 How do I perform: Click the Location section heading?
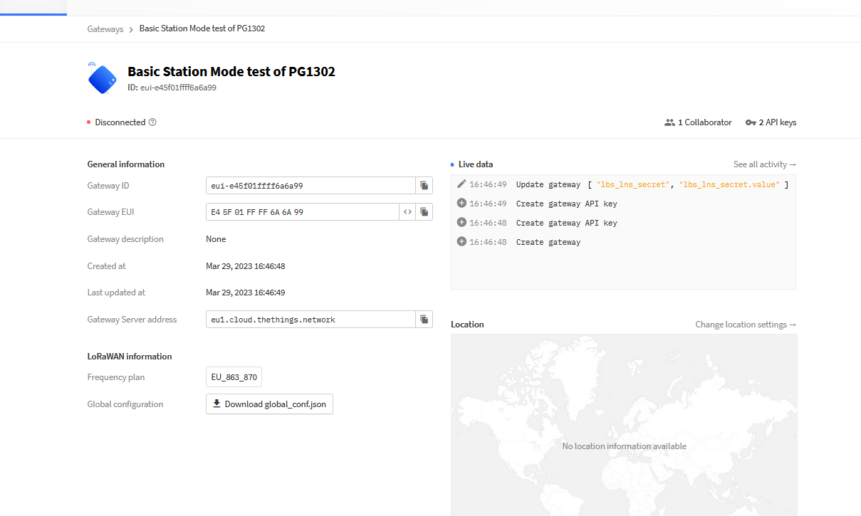[467, 325]
